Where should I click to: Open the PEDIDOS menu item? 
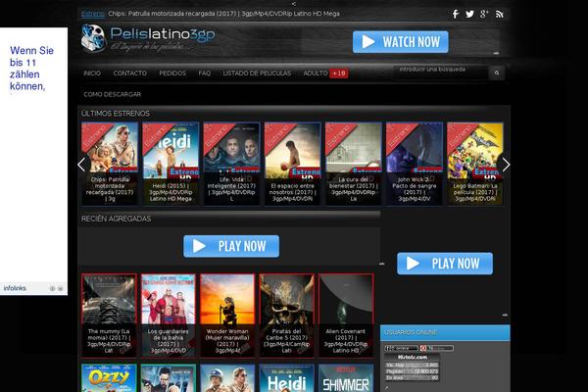[172, 73]
